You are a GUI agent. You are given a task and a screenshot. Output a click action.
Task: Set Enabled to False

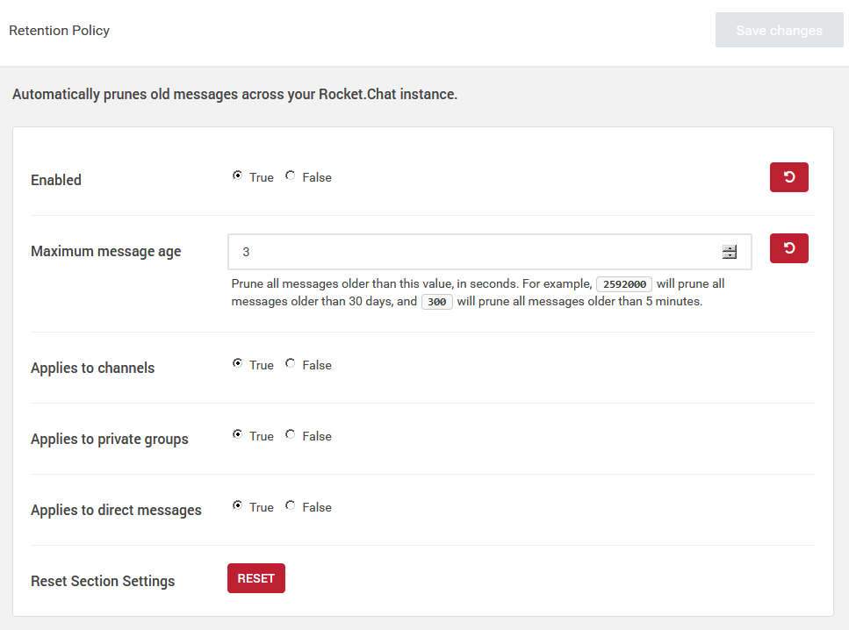pyautogui.click(x=291, y=175)
